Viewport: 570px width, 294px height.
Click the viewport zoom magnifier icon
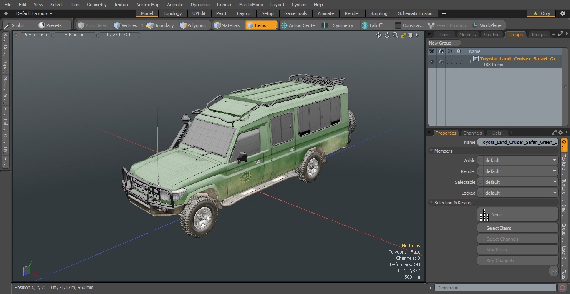pos(395,35)
